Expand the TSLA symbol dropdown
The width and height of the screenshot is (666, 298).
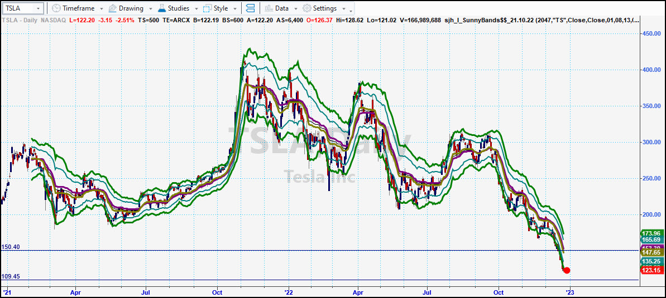pos(39,8)
